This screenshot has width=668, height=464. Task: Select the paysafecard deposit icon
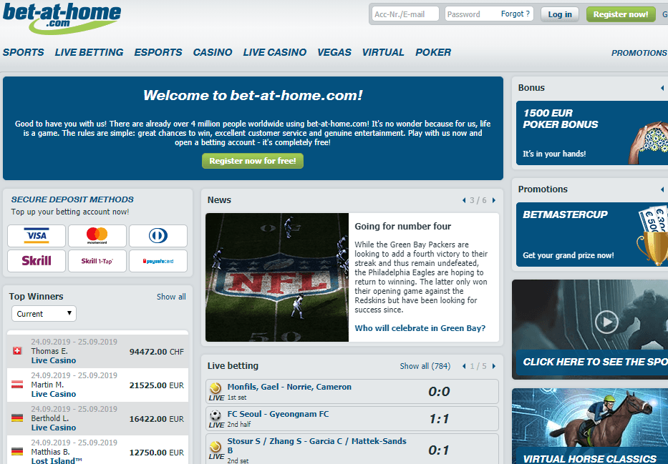pyautogui.click(x=158, y=261)
